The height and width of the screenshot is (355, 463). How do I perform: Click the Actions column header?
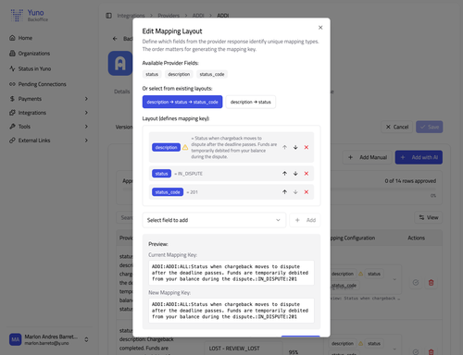coord(416,238)
